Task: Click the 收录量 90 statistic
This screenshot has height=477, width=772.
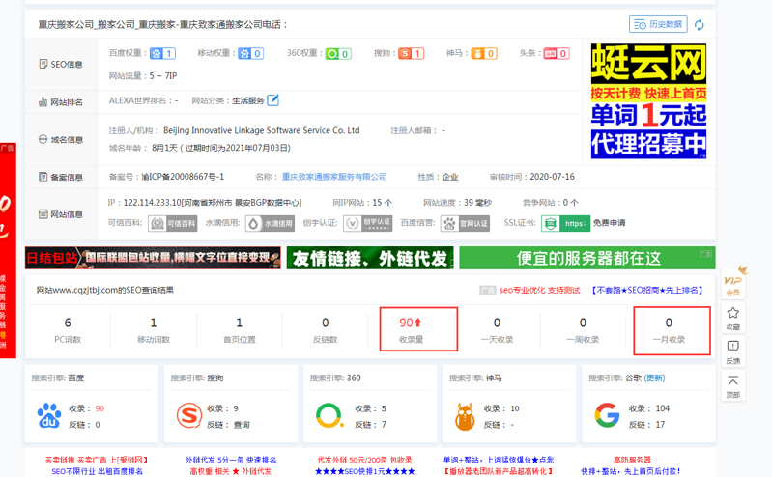Action: [412, 328]
